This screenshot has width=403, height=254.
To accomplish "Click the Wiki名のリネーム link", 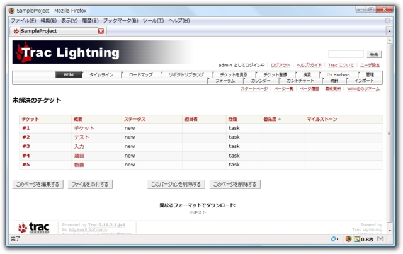I will [x=363, y=89].
